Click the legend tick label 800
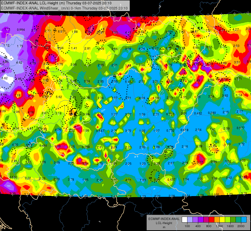 point(209,226)
